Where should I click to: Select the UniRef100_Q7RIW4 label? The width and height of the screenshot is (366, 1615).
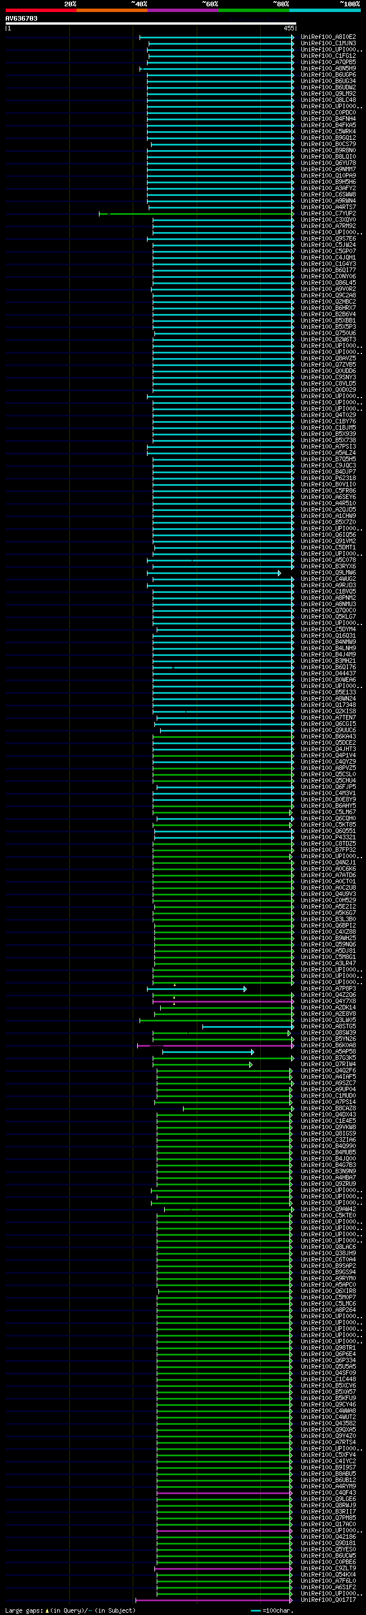click(x=328, y=1064)
